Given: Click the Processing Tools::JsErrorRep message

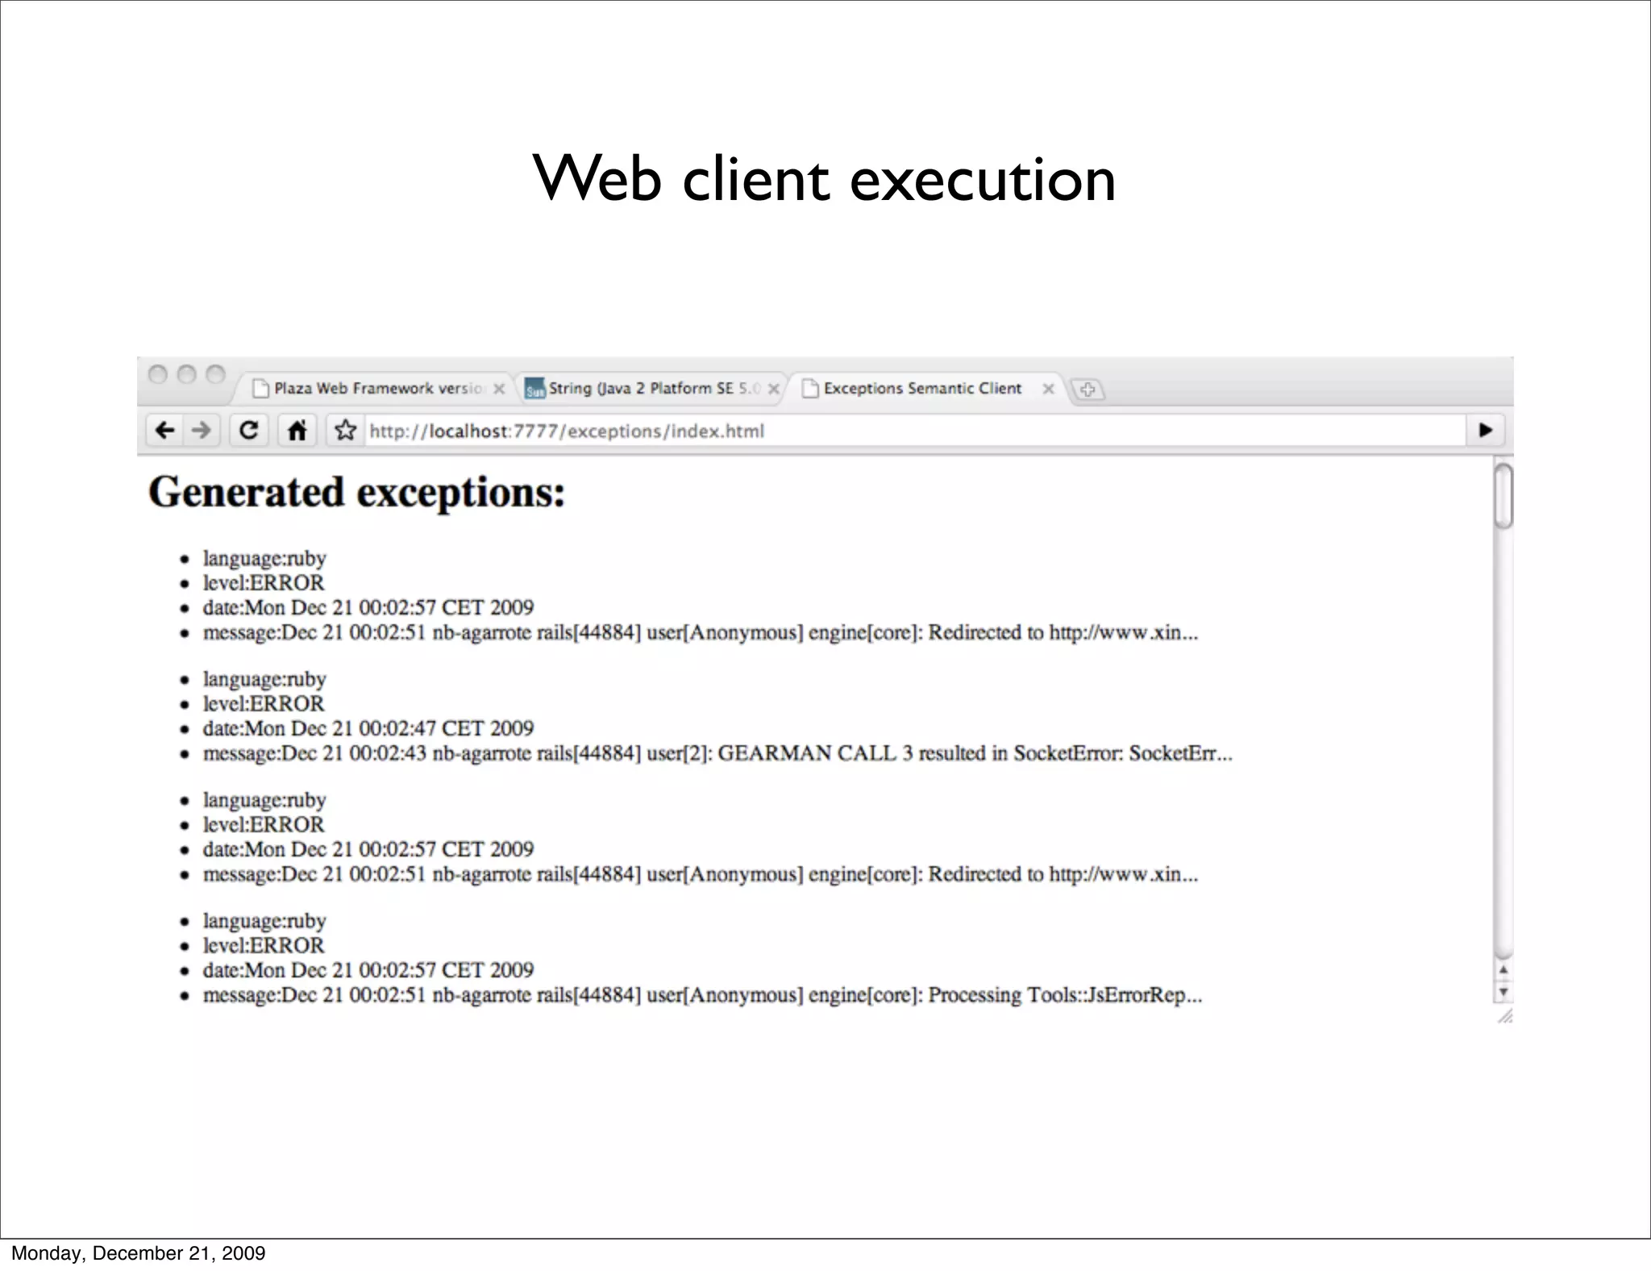Looking at the screenshot, I should [702, 995].
